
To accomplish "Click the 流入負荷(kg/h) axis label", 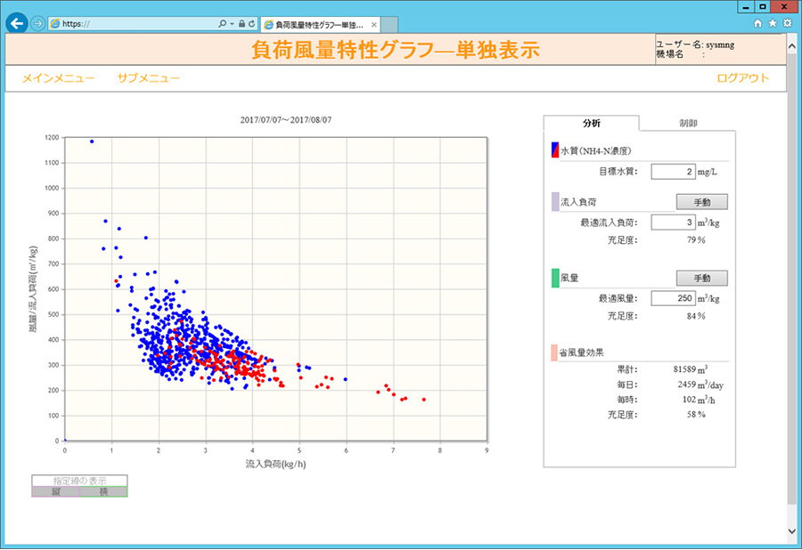I will pos(275,464).
